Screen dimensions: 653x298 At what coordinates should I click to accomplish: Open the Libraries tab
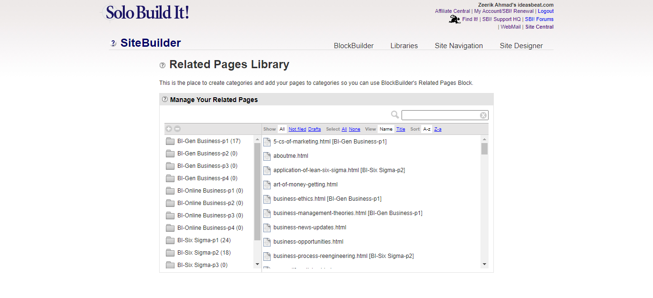[404, 46]
